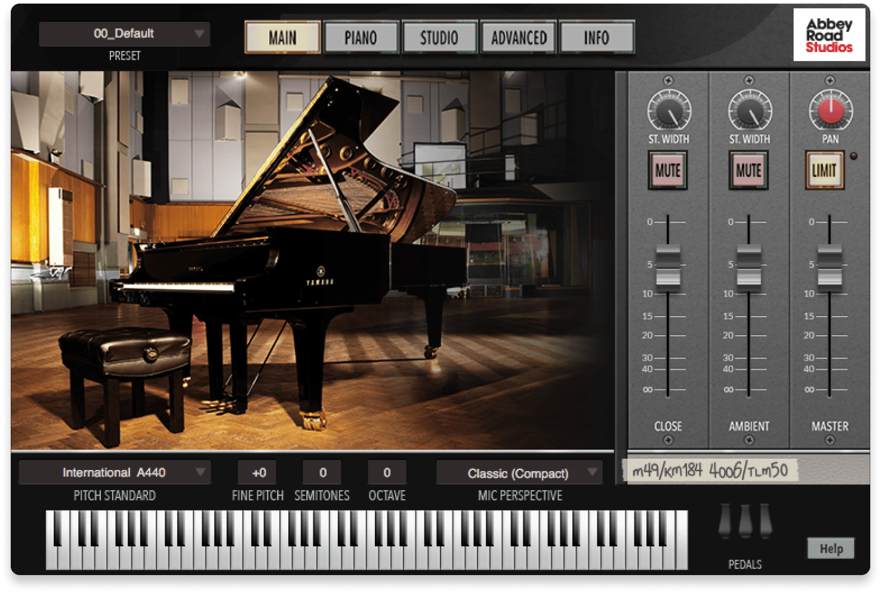
Task: Click the Fine Pitch value field
Action: (x=258, y=473)
